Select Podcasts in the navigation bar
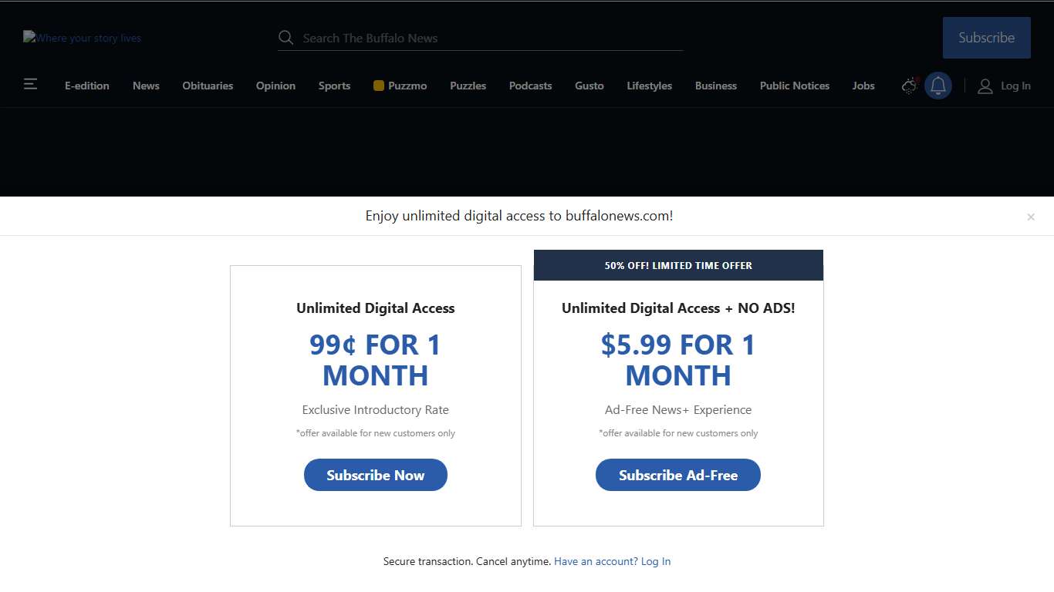Screen dimensions: 1054x592 tap(530, 86)
